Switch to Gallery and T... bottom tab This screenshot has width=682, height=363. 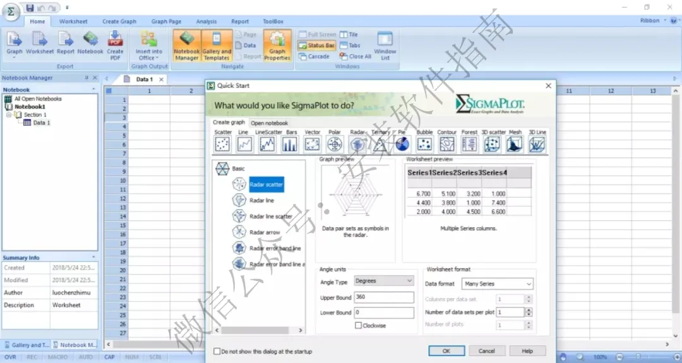tap(26, 345)
